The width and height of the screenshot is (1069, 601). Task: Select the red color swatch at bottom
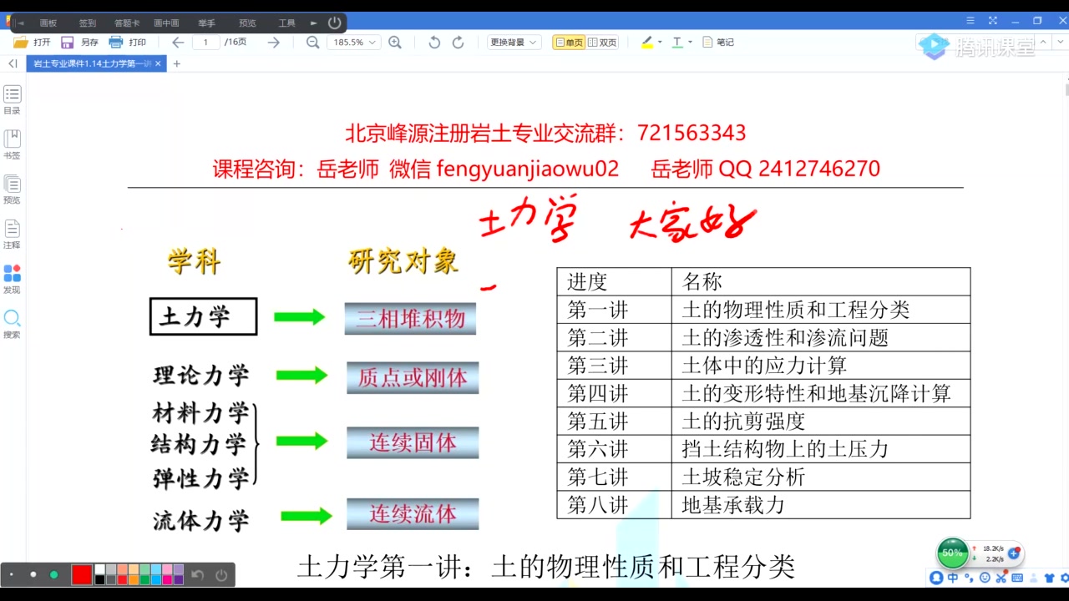tap(80, 574)
